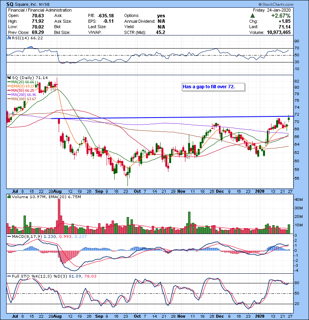Click the MA(200) 66.96 legend entry
The width and height of the screenshot is (309, 320).
22,95
